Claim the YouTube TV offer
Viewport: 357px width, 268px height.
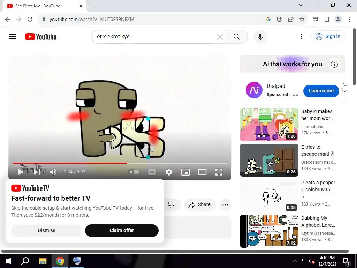[x=122, y=230]
